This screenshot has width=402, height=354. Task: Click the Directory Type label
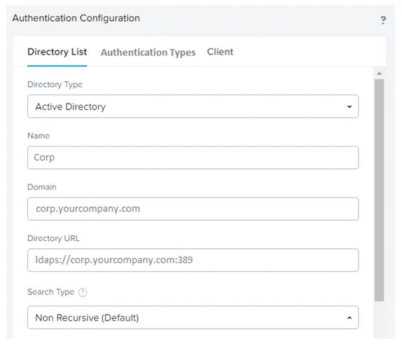click(x=55, y=84)
